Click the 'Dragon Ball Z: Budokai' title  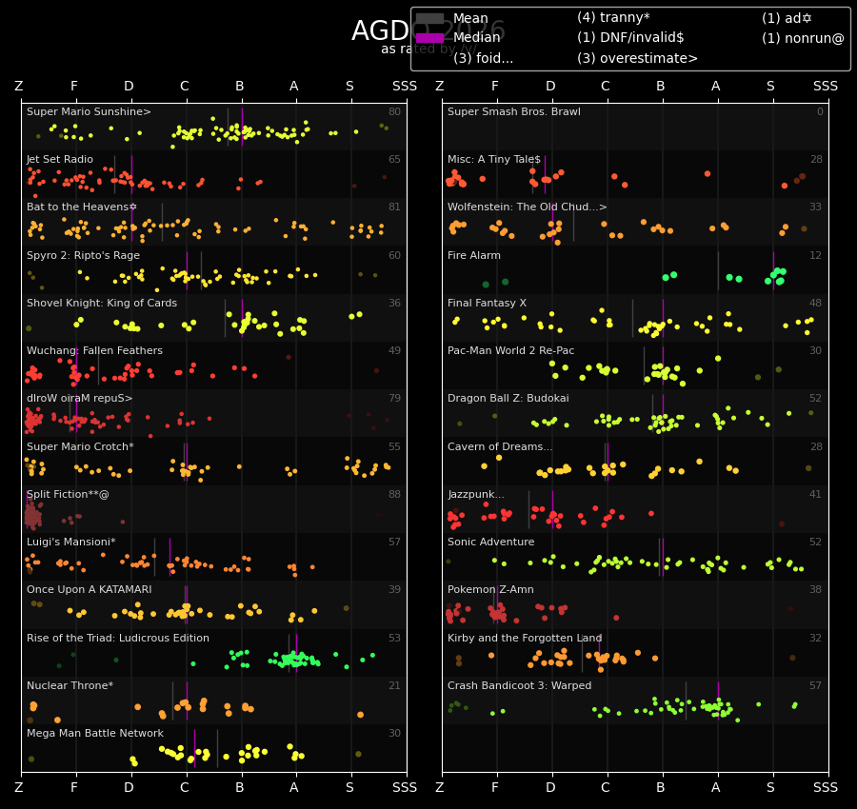point(508,398)
